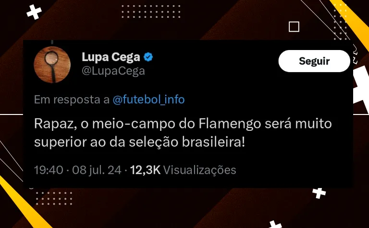Open the Lupa Cega magnifying glass avatar
Viewport: 369px width, 228px height.
point(52,64)
